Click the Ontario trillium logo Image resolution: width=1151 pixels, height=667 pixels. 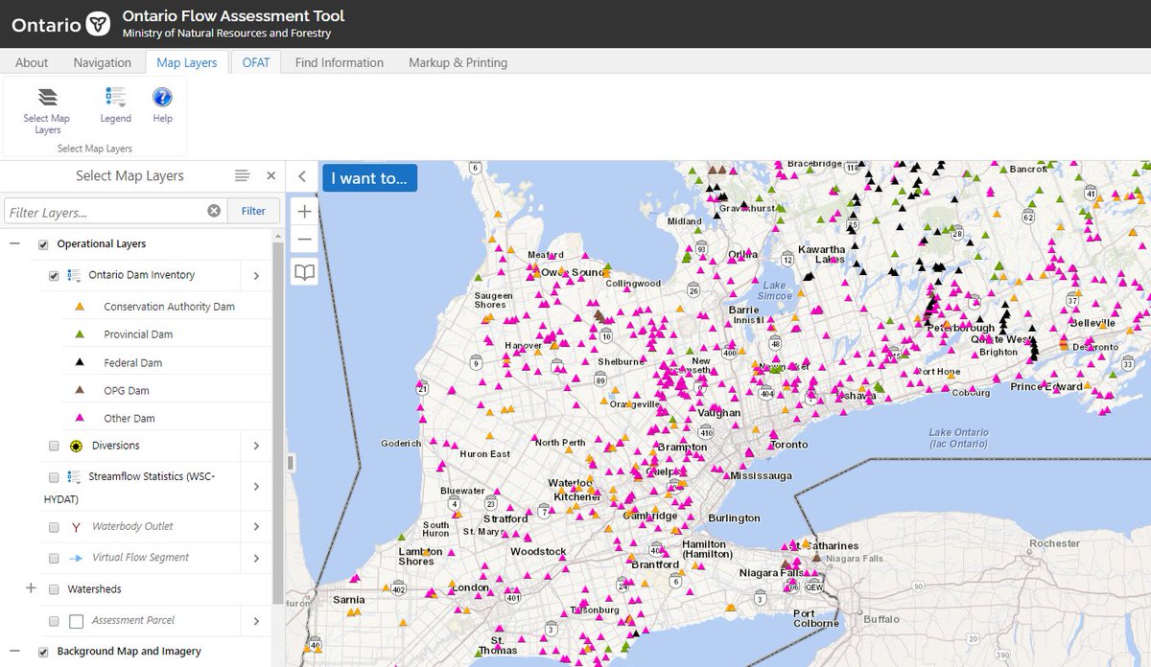point(98,24)
